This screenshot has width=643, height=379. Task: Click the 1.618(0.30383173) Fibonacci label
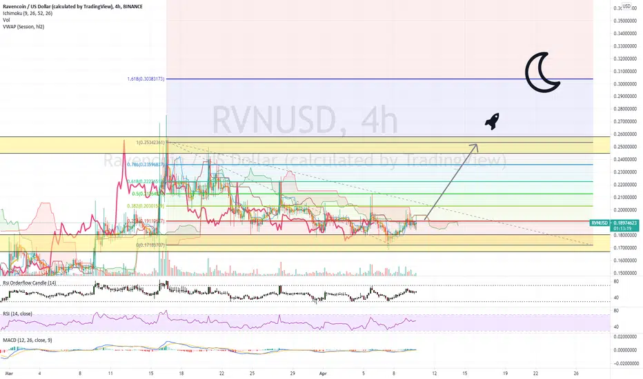pos(146,79)
